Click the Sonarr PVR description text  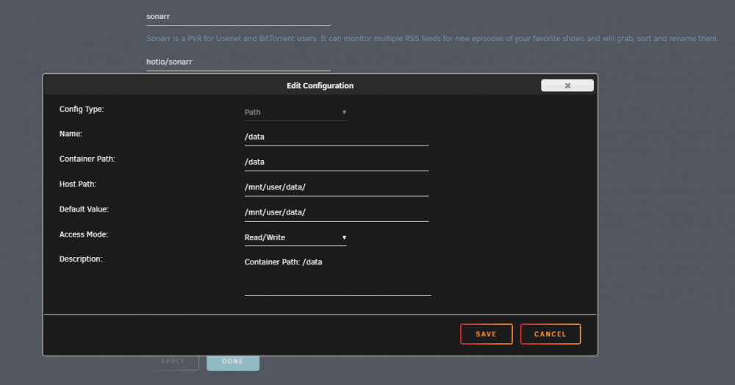(x=432, y=38)
